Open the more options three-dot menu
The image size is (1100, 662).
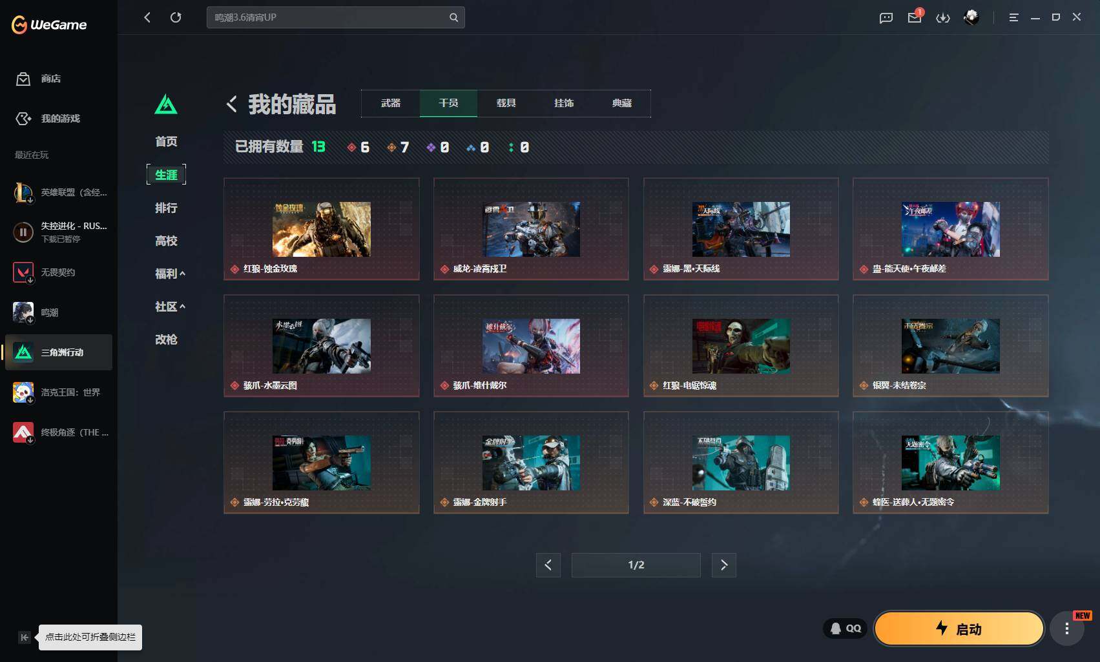[x=1067, y=628]
